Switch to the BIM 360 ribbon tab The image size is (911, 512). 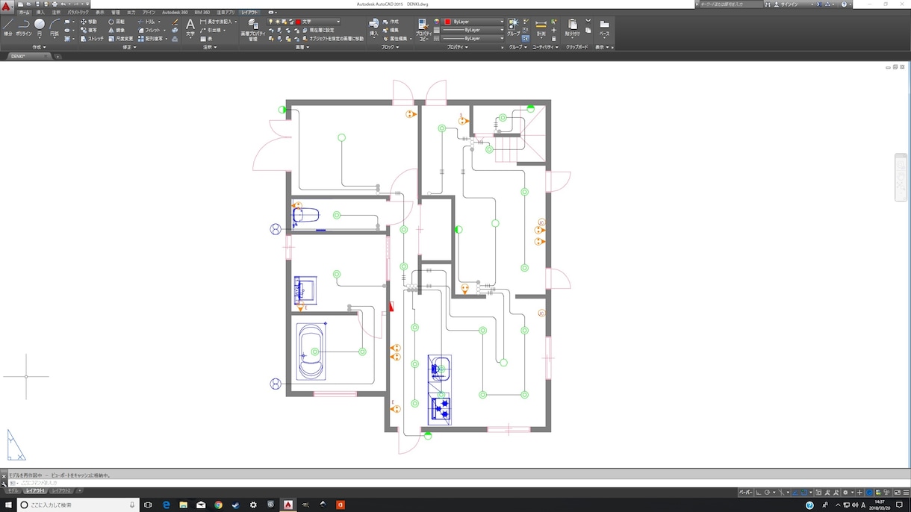coord(202,13)
